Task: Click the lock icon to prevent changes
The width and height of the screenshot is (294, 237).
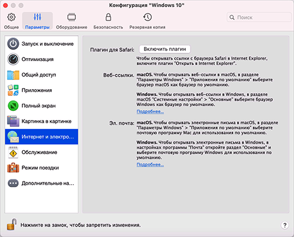Action: tap(12, 225)
